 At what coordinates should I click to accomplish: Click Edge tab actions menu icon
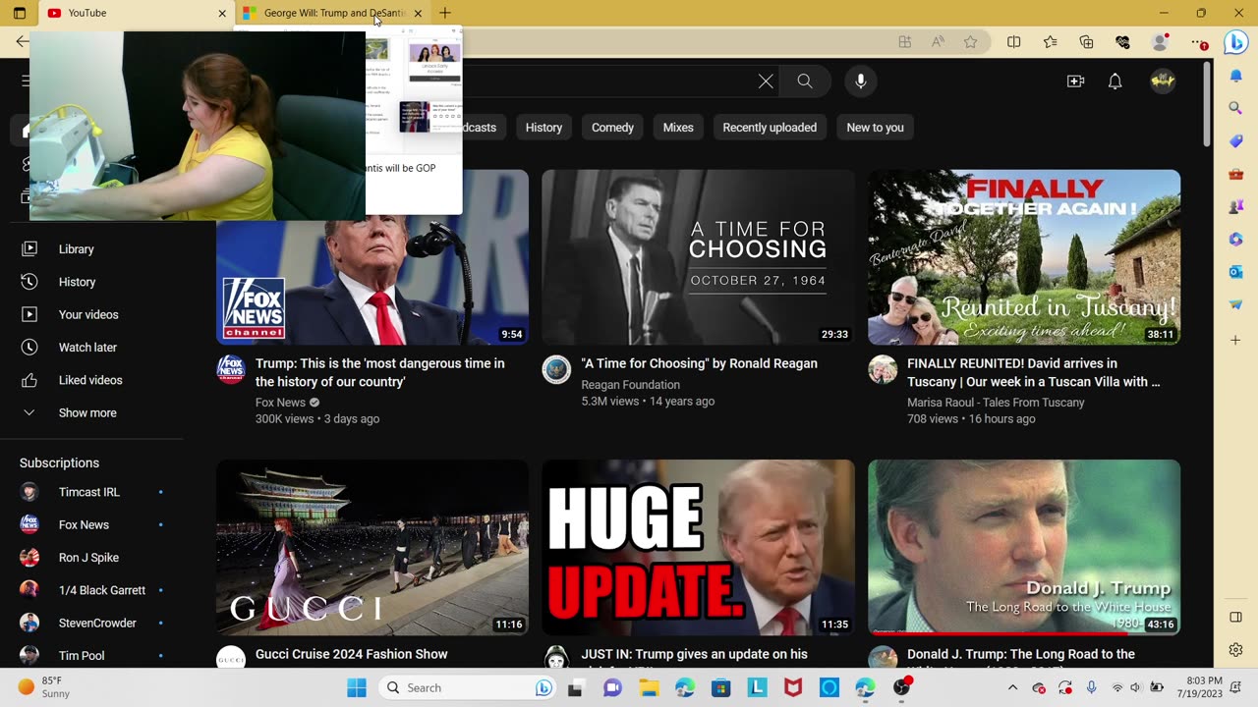click(20, 13)
